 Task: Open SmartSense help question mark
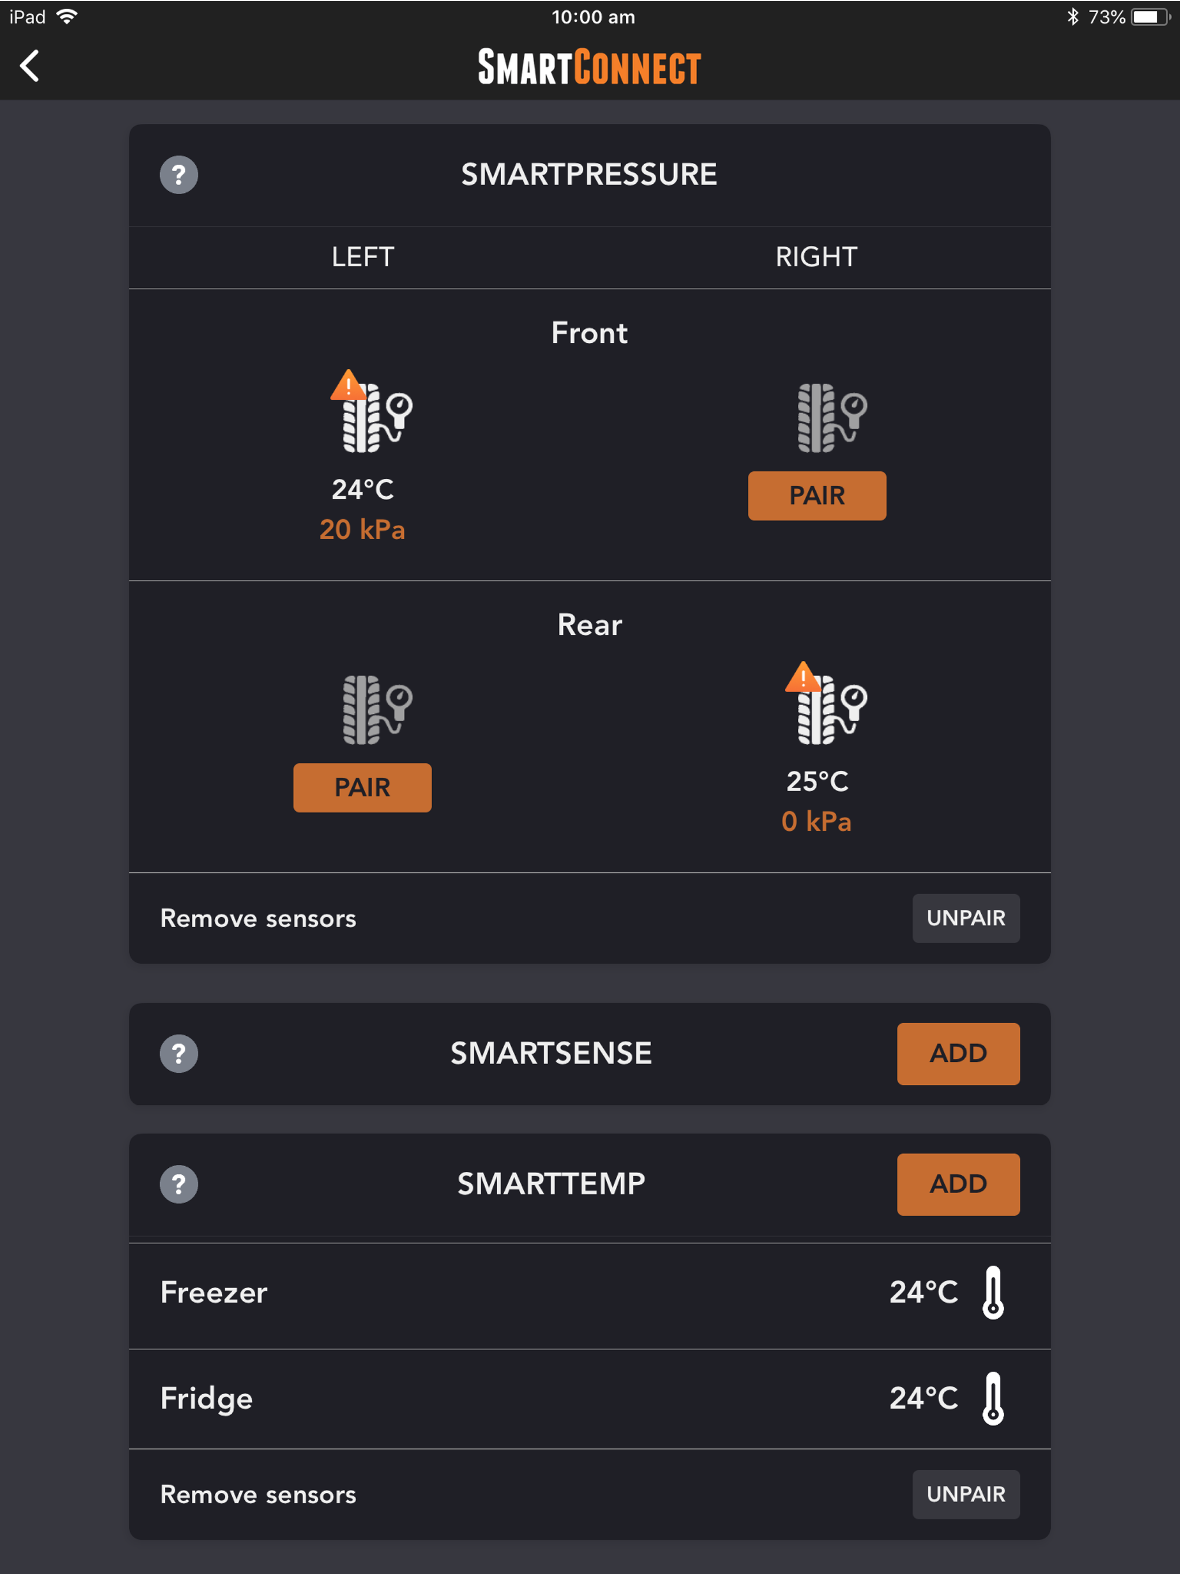click(179, 1054)
